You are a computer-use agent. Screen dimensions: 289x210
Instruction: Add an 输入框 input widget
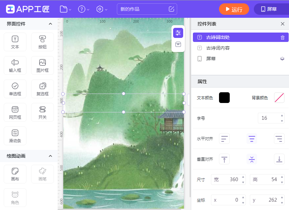(15, 65)
